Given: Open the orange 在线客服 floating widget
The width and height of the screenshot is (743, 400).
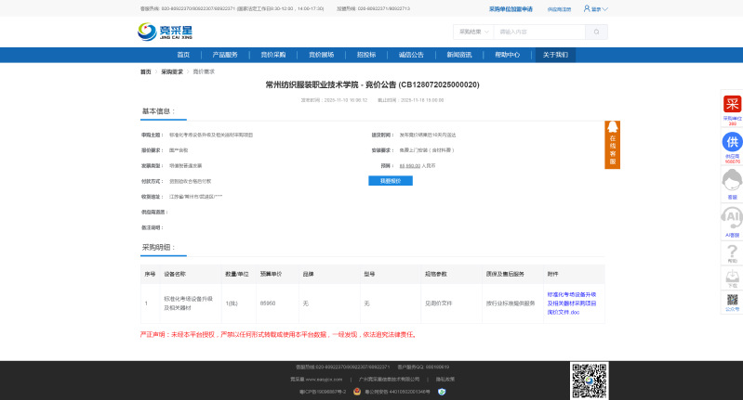Looking at the screenshot, I should click(x=612, y=144).
